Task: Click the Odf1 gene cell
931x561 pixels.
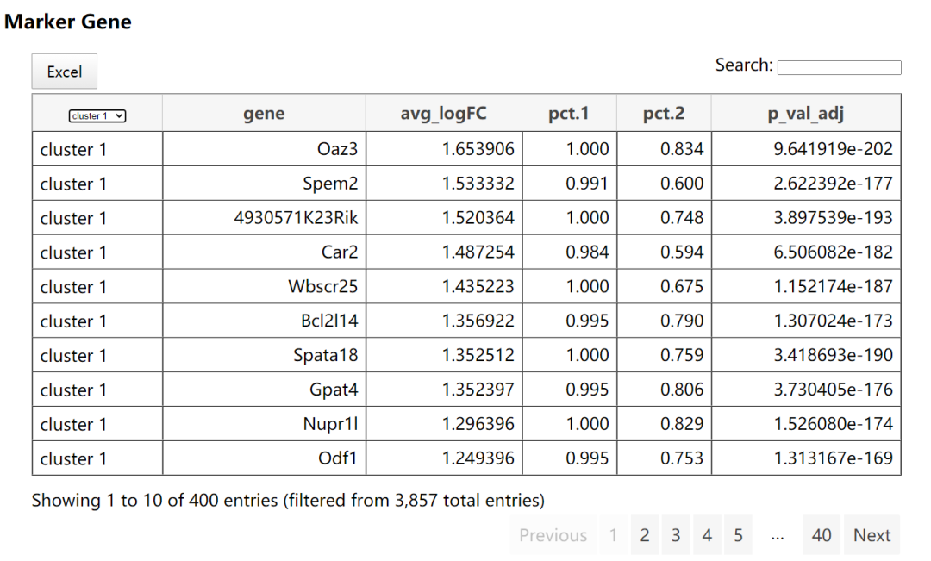Action: [x=337, y=458]
